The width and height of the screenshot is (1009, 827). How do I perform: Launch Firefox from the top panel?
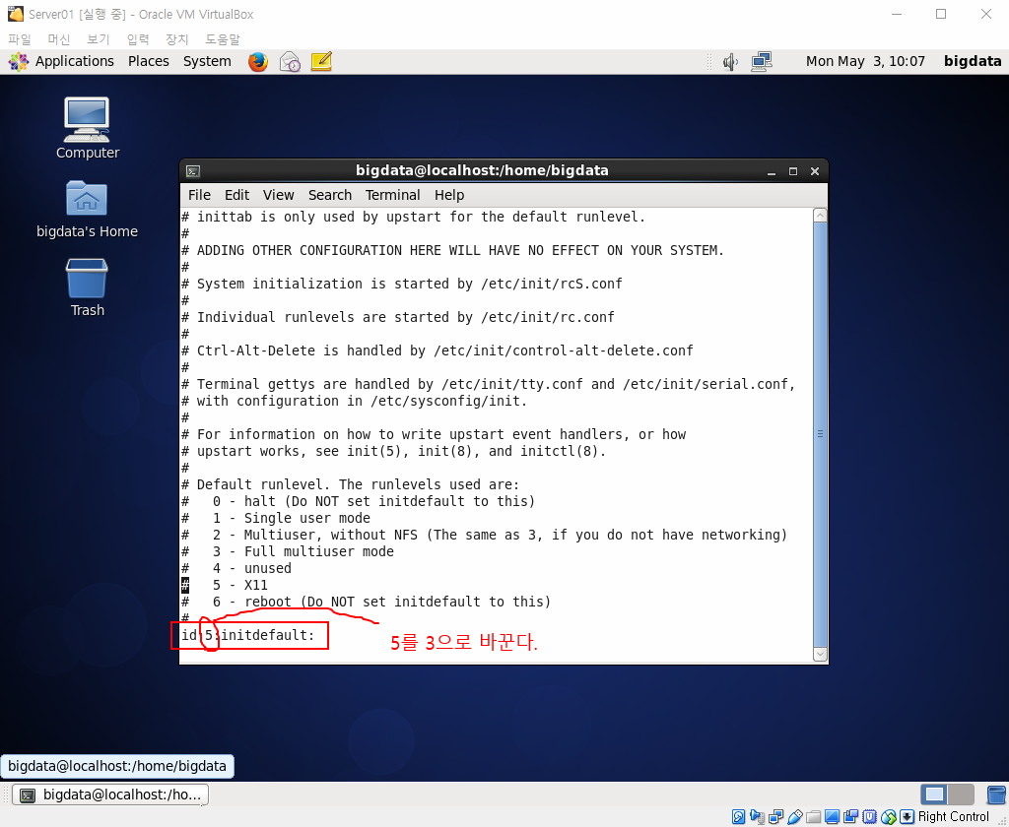pyautogui.click(x=258, y=62)
